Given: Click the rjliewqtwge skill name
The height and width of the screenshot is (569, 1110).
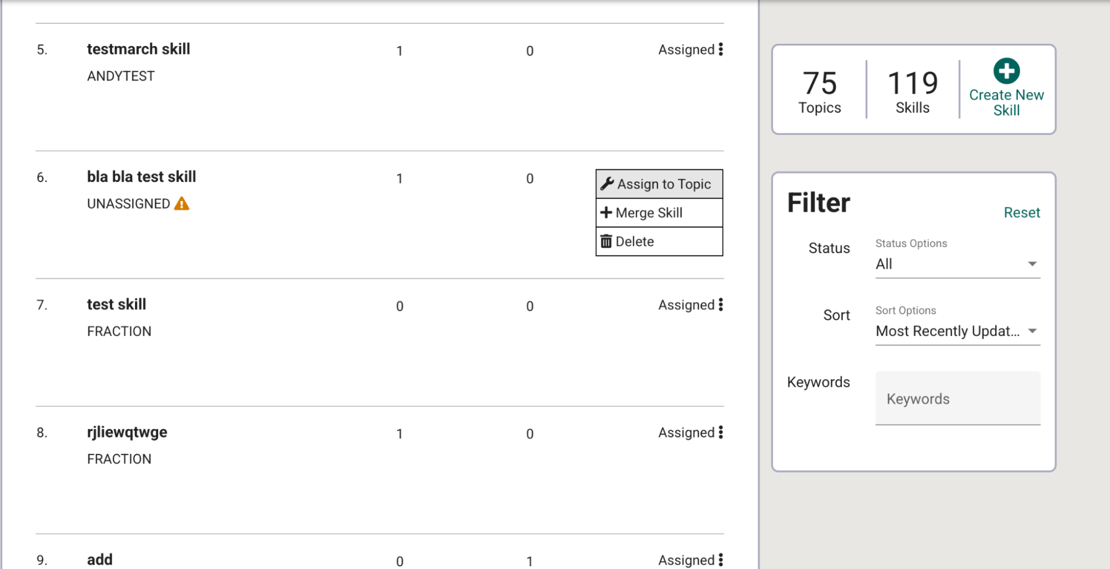Looking at the screenshot, I should point(127,432).
